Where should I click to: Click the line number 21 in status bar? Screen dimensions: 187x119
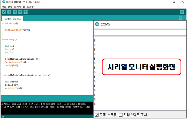(3, 117)
